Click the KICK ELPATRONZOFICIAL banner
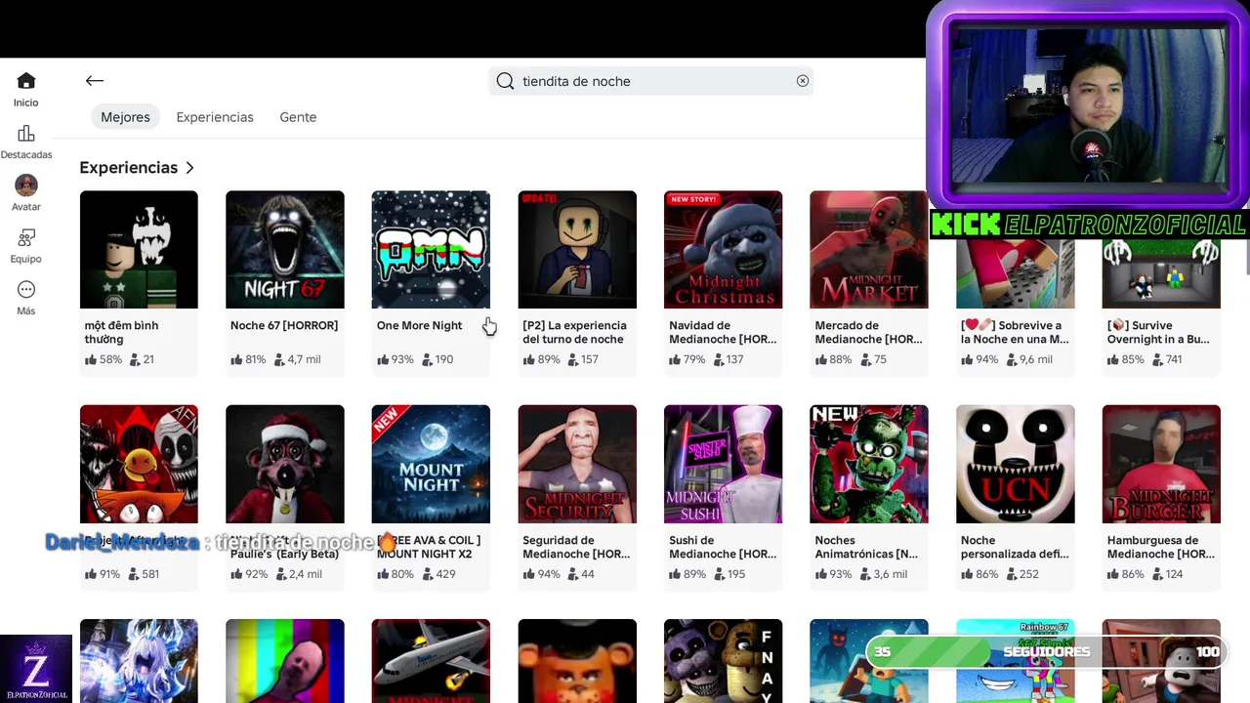Viewport: 1250px width, 703px height. tap(1088, 225)
